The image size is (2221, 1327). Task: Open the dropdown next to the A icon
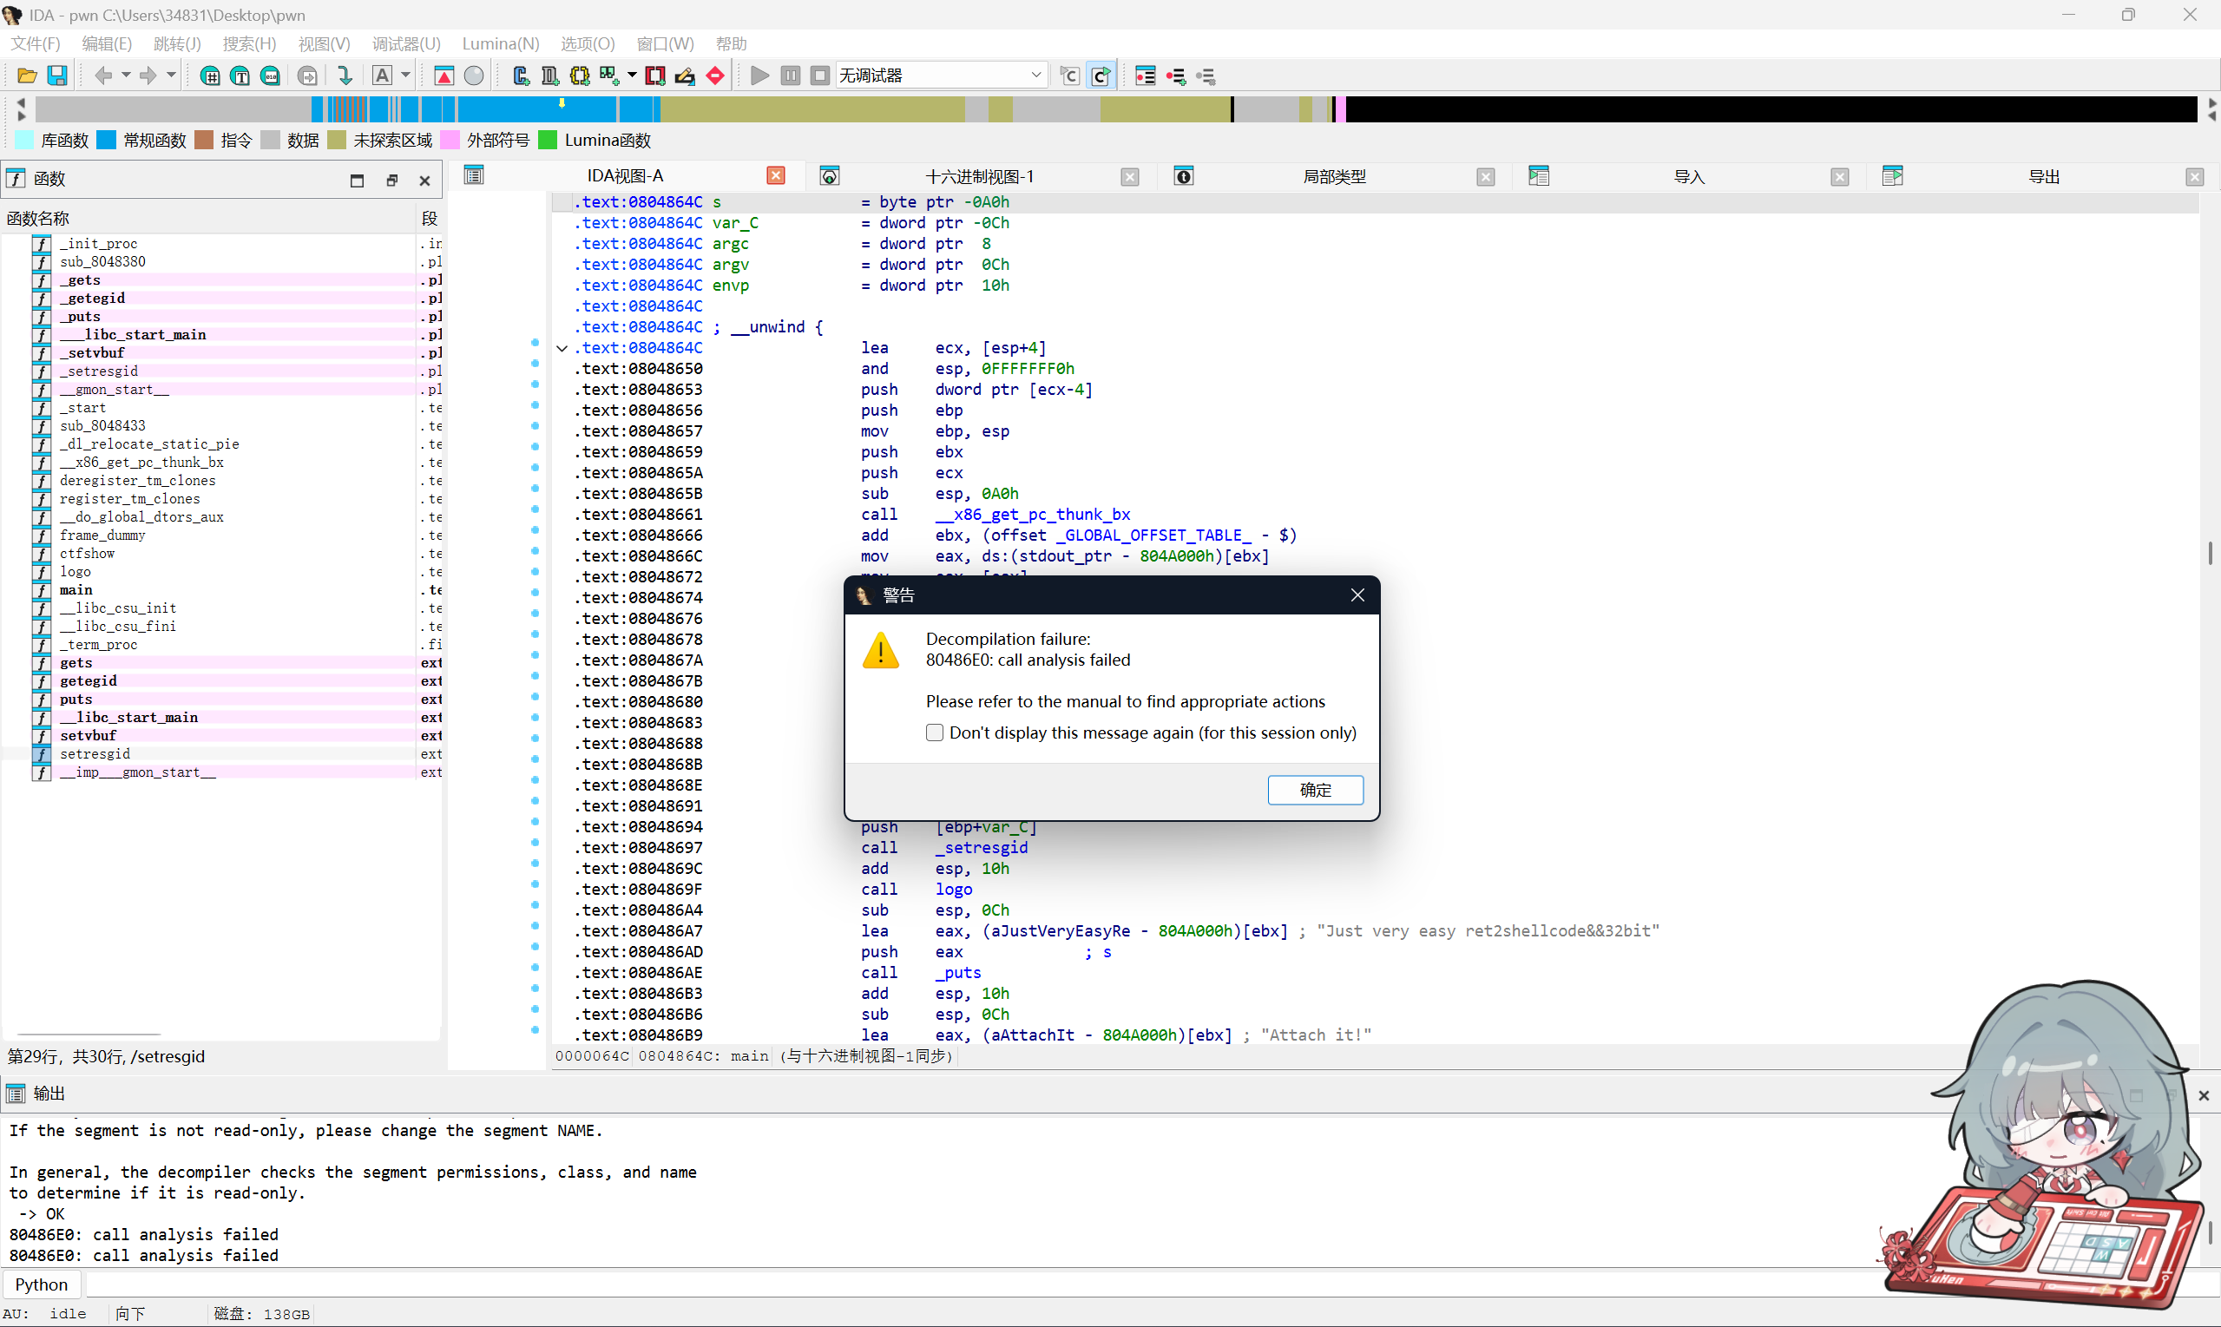[405, 76]
